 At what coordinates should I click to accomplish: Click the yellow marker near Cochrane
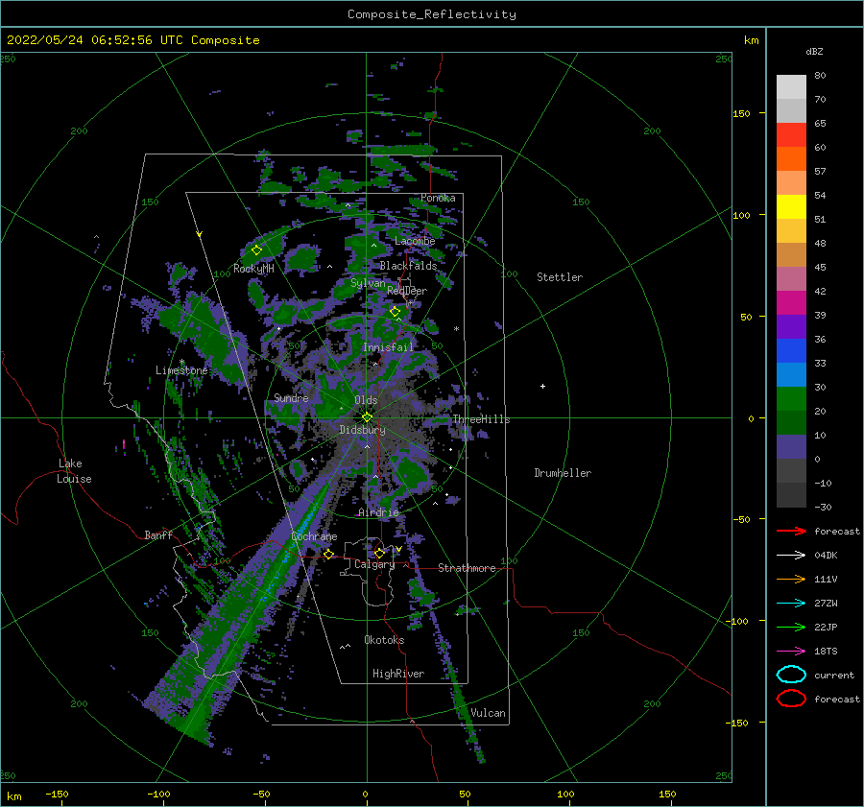[x=328, y=554]
